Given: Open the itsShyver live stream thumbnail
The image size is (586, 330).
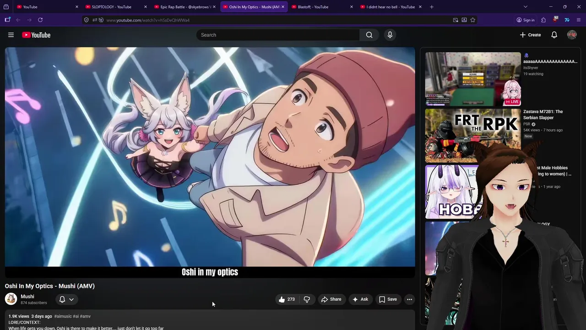Looking at the screenshot, I should (x=473, y=79).
